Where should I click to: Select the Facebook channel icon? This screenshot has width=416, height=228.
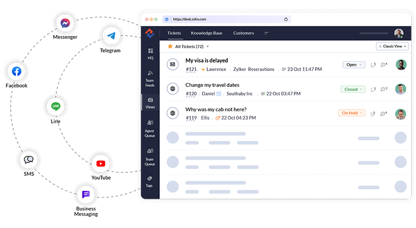pyautogui.click(x=16, y=71)
